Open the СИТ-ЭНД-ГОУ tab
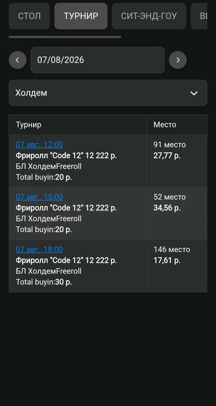216x406 pixels. pos(149,16)
